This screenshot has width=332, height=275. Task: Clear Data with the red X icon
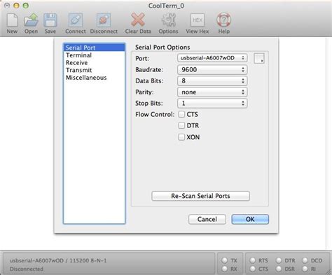click(138, 20)
